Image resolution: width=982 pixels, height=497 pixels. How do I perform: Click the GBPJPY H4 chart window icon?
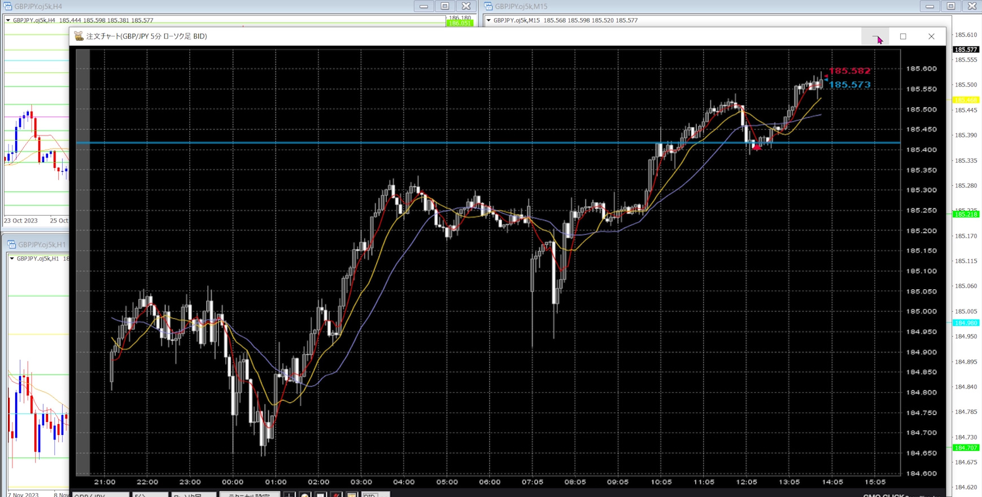tap(8, 6)
